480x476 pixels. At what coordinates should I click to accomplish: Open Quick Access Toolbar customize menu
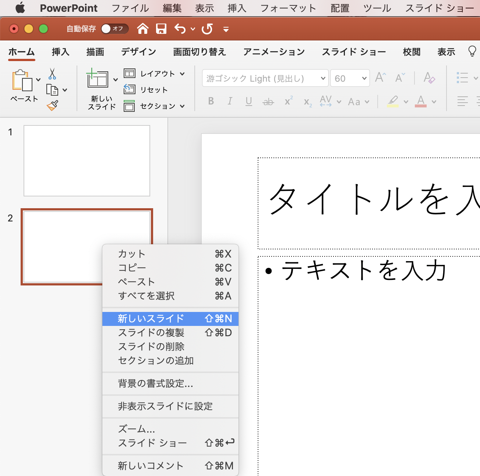coord(226,29)
